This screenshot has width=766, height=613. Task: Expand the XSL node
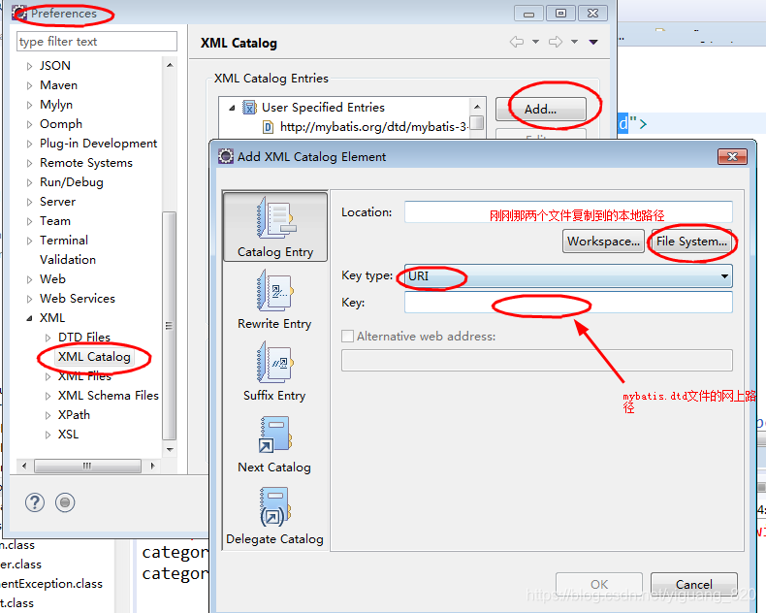point(48,435)
